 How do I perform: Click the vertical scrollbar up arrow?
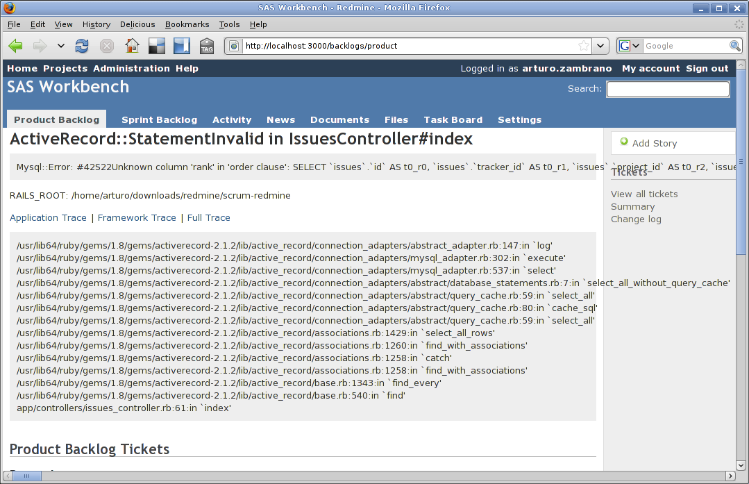pos(741,65)
